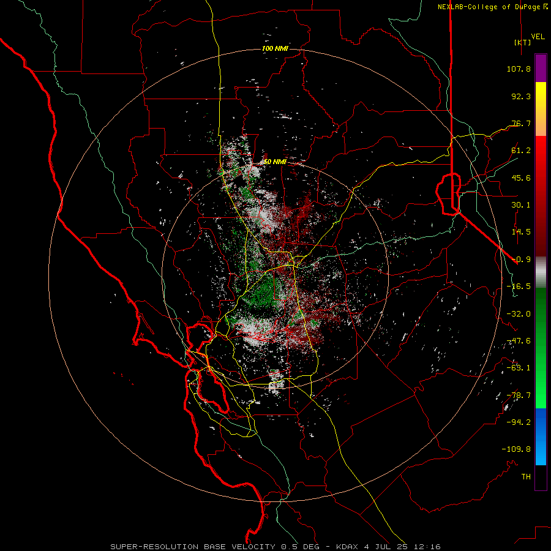The width and height of the screenshot is (551, 551).
Task: Pick the blue segment of the color bar
Action: pyautogui.click(x=541, y=437)
